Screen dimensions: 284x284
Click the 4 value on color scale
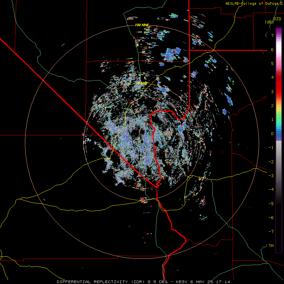[x=272, y=78]
